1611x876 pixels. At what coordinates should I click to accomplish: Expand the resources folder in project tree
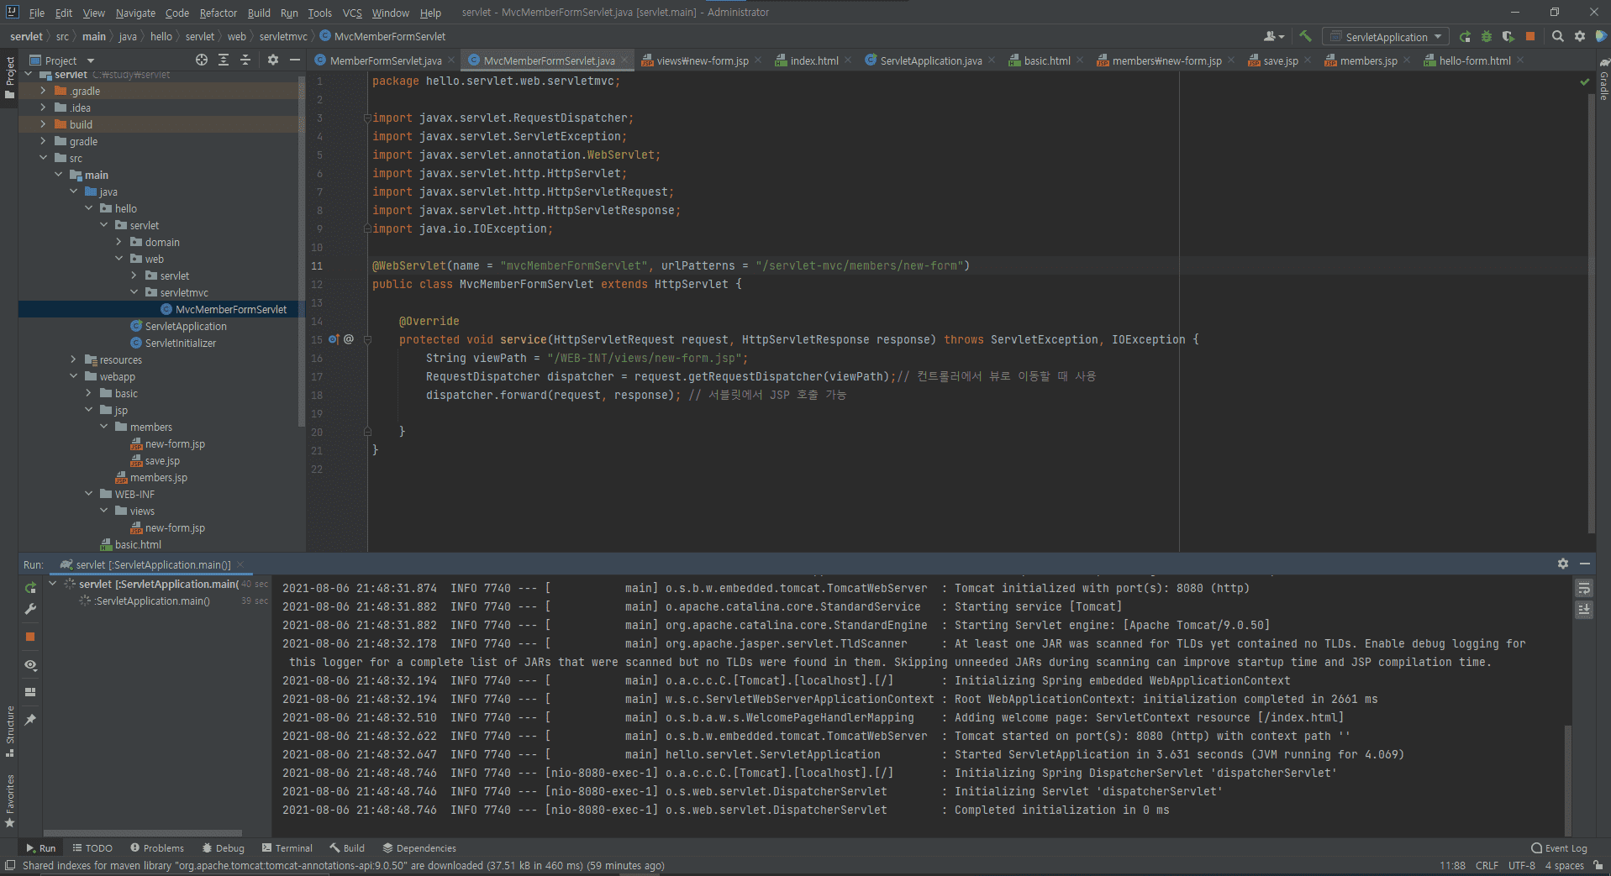point(74,359)
